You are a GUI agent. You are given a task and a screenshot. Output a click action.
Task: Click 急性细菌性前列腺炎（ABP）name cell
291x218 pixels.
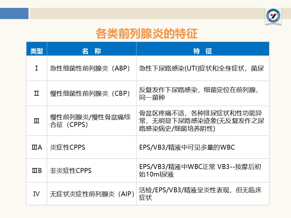click(x=92, y=68)
